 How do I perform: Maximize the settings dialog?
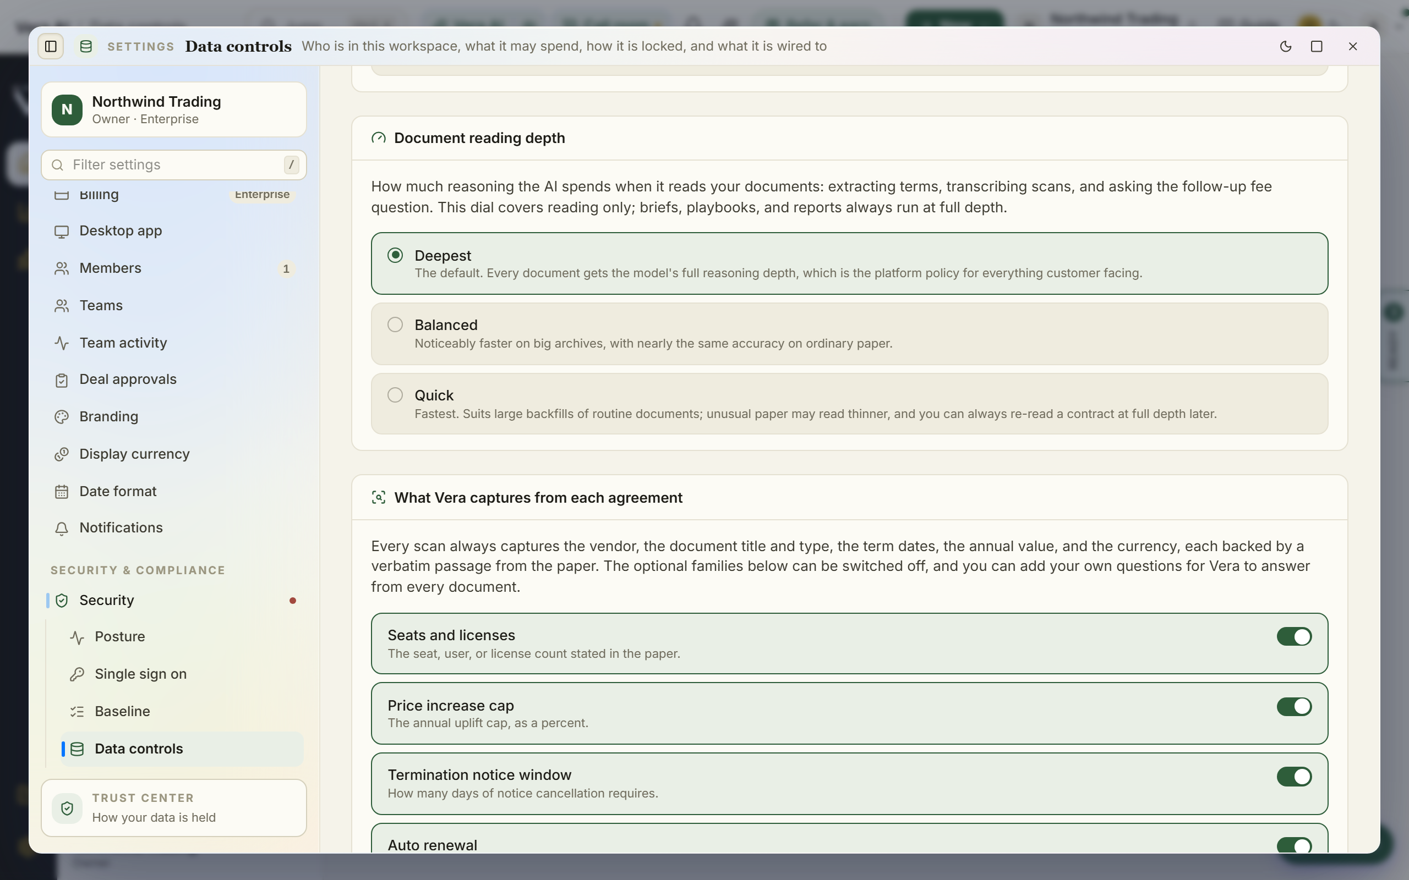[x=1317, y=46]
